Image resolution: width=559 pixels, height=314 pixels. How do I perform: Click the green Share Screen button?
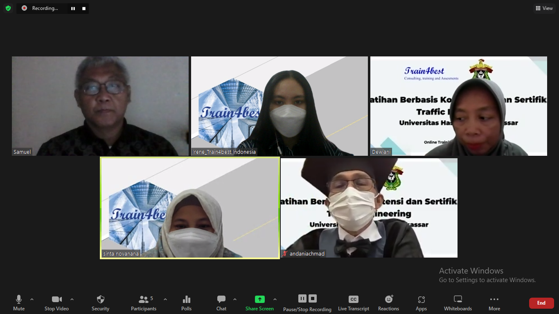[x=259, y=303]
